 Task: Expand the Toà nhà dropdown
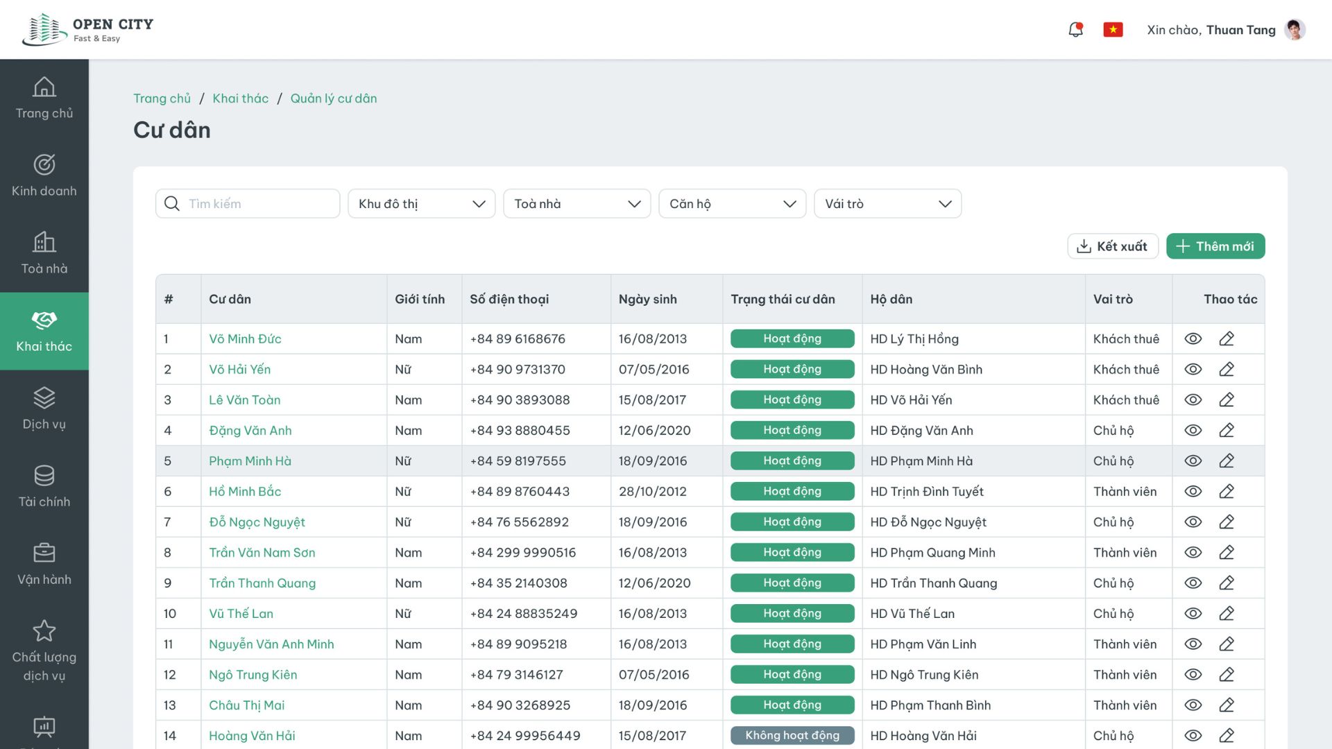[x=577, y=203]
